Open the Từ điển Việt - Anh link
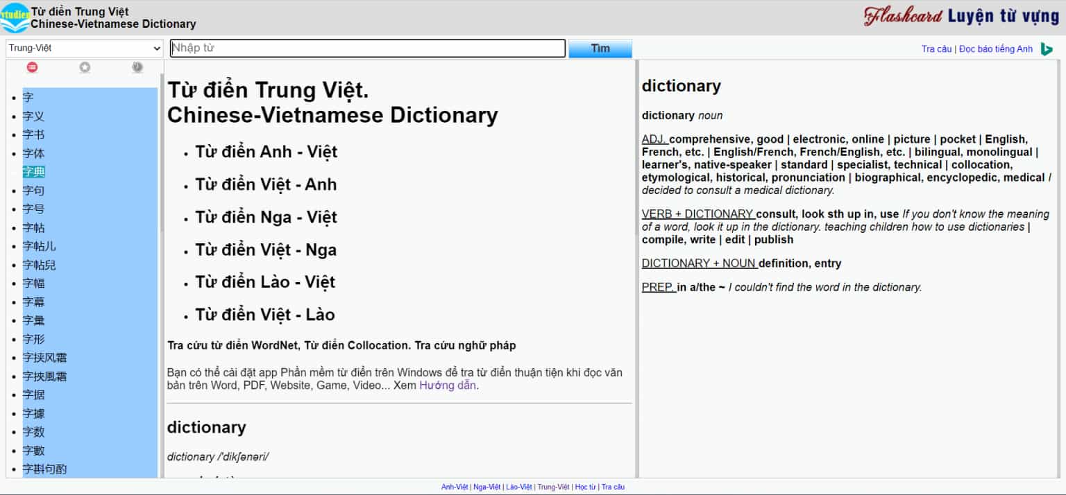This screenshot has width=1066, height=495. 266,184
